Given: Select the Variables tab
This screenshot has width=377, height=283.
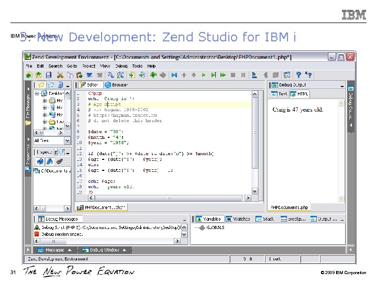Looking at the screenshot, I should pos(209,219).
